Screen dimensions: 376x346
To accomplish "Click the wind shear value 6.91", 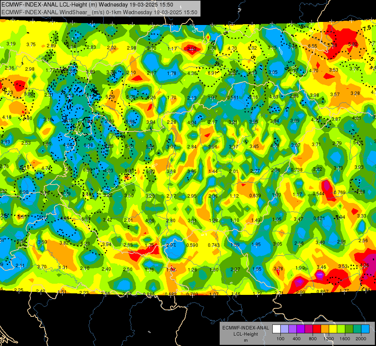I will [212, 73].
